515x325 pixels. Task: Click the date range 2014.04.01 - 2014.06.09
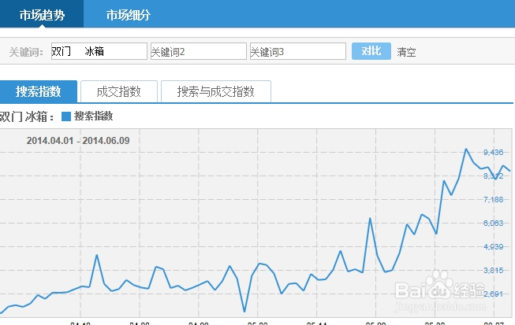point(78,141)
